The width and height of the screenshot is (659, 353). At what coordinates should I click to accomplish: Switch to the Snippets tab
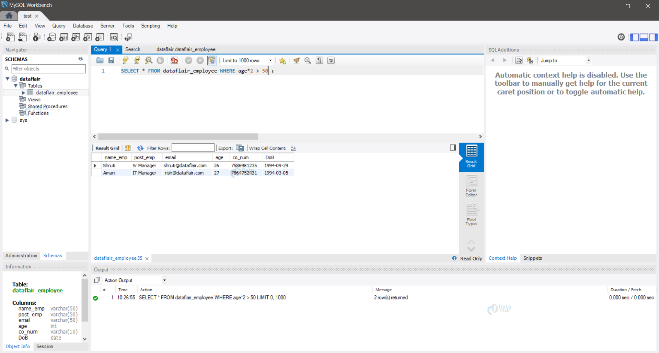click(532, 258)
